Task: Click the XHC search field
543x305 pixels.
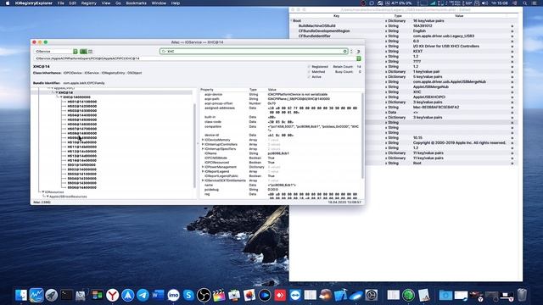Action: tap(254, 51)
